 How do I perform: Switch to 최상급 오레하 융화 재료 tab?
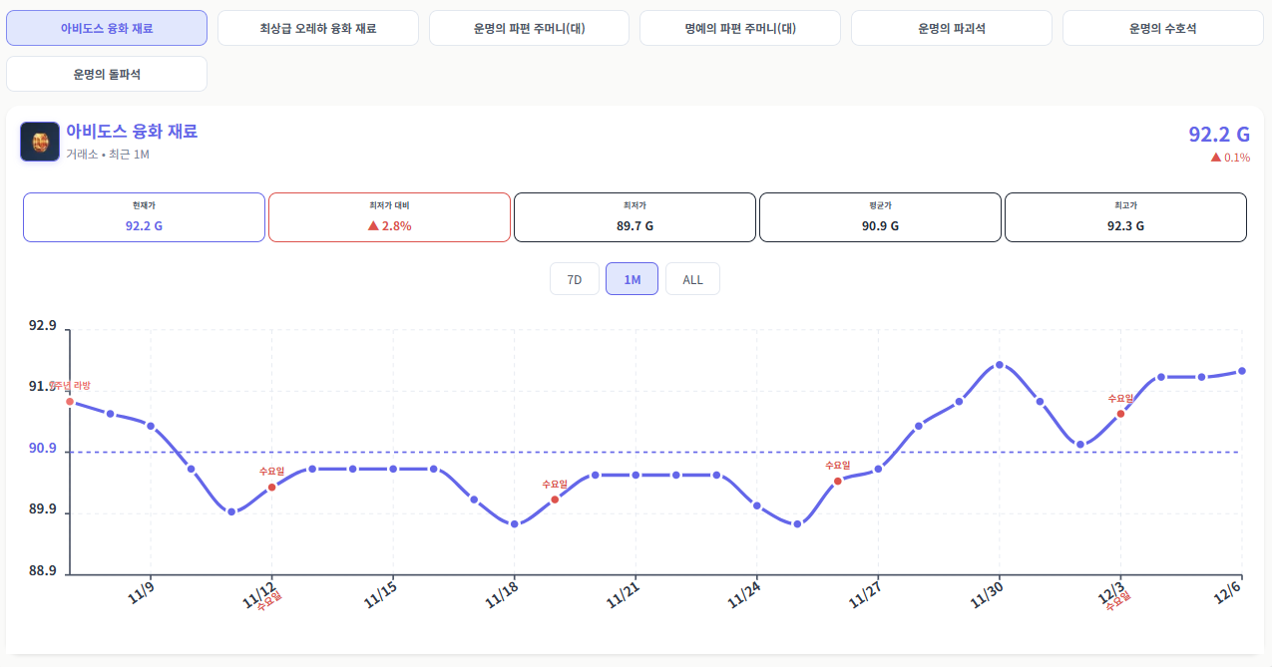[317, 28]
